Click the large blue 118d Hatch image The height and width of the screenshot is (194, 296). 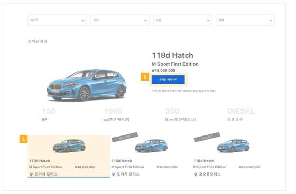point(87,85)
